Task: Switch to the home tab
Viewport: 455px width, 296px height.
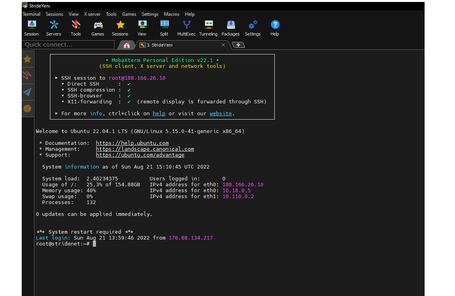Action: [126, 45]
